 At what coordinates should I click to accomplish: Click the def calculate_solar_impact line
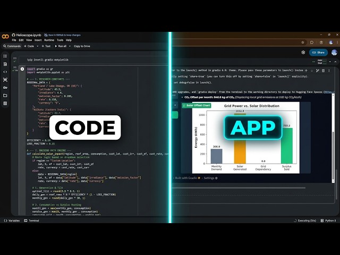[97, 154]
